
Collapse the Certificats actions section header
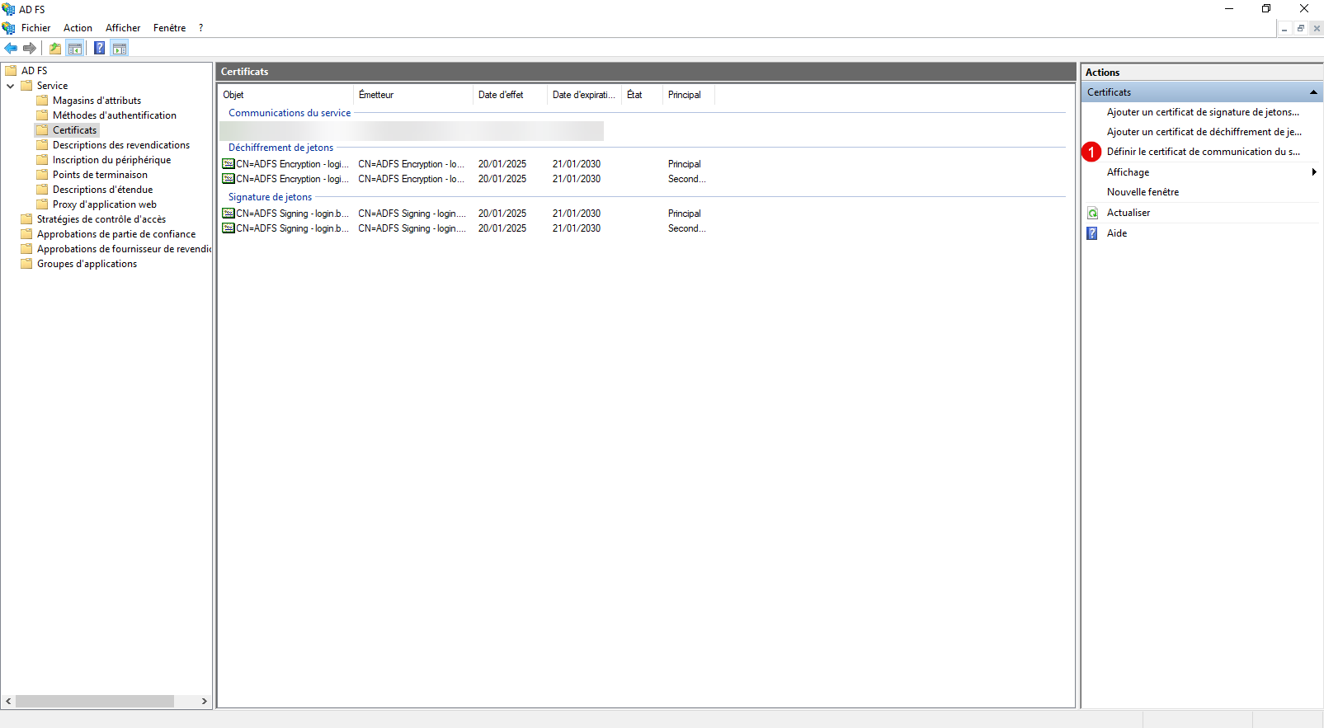click(x=1312, y=92)
